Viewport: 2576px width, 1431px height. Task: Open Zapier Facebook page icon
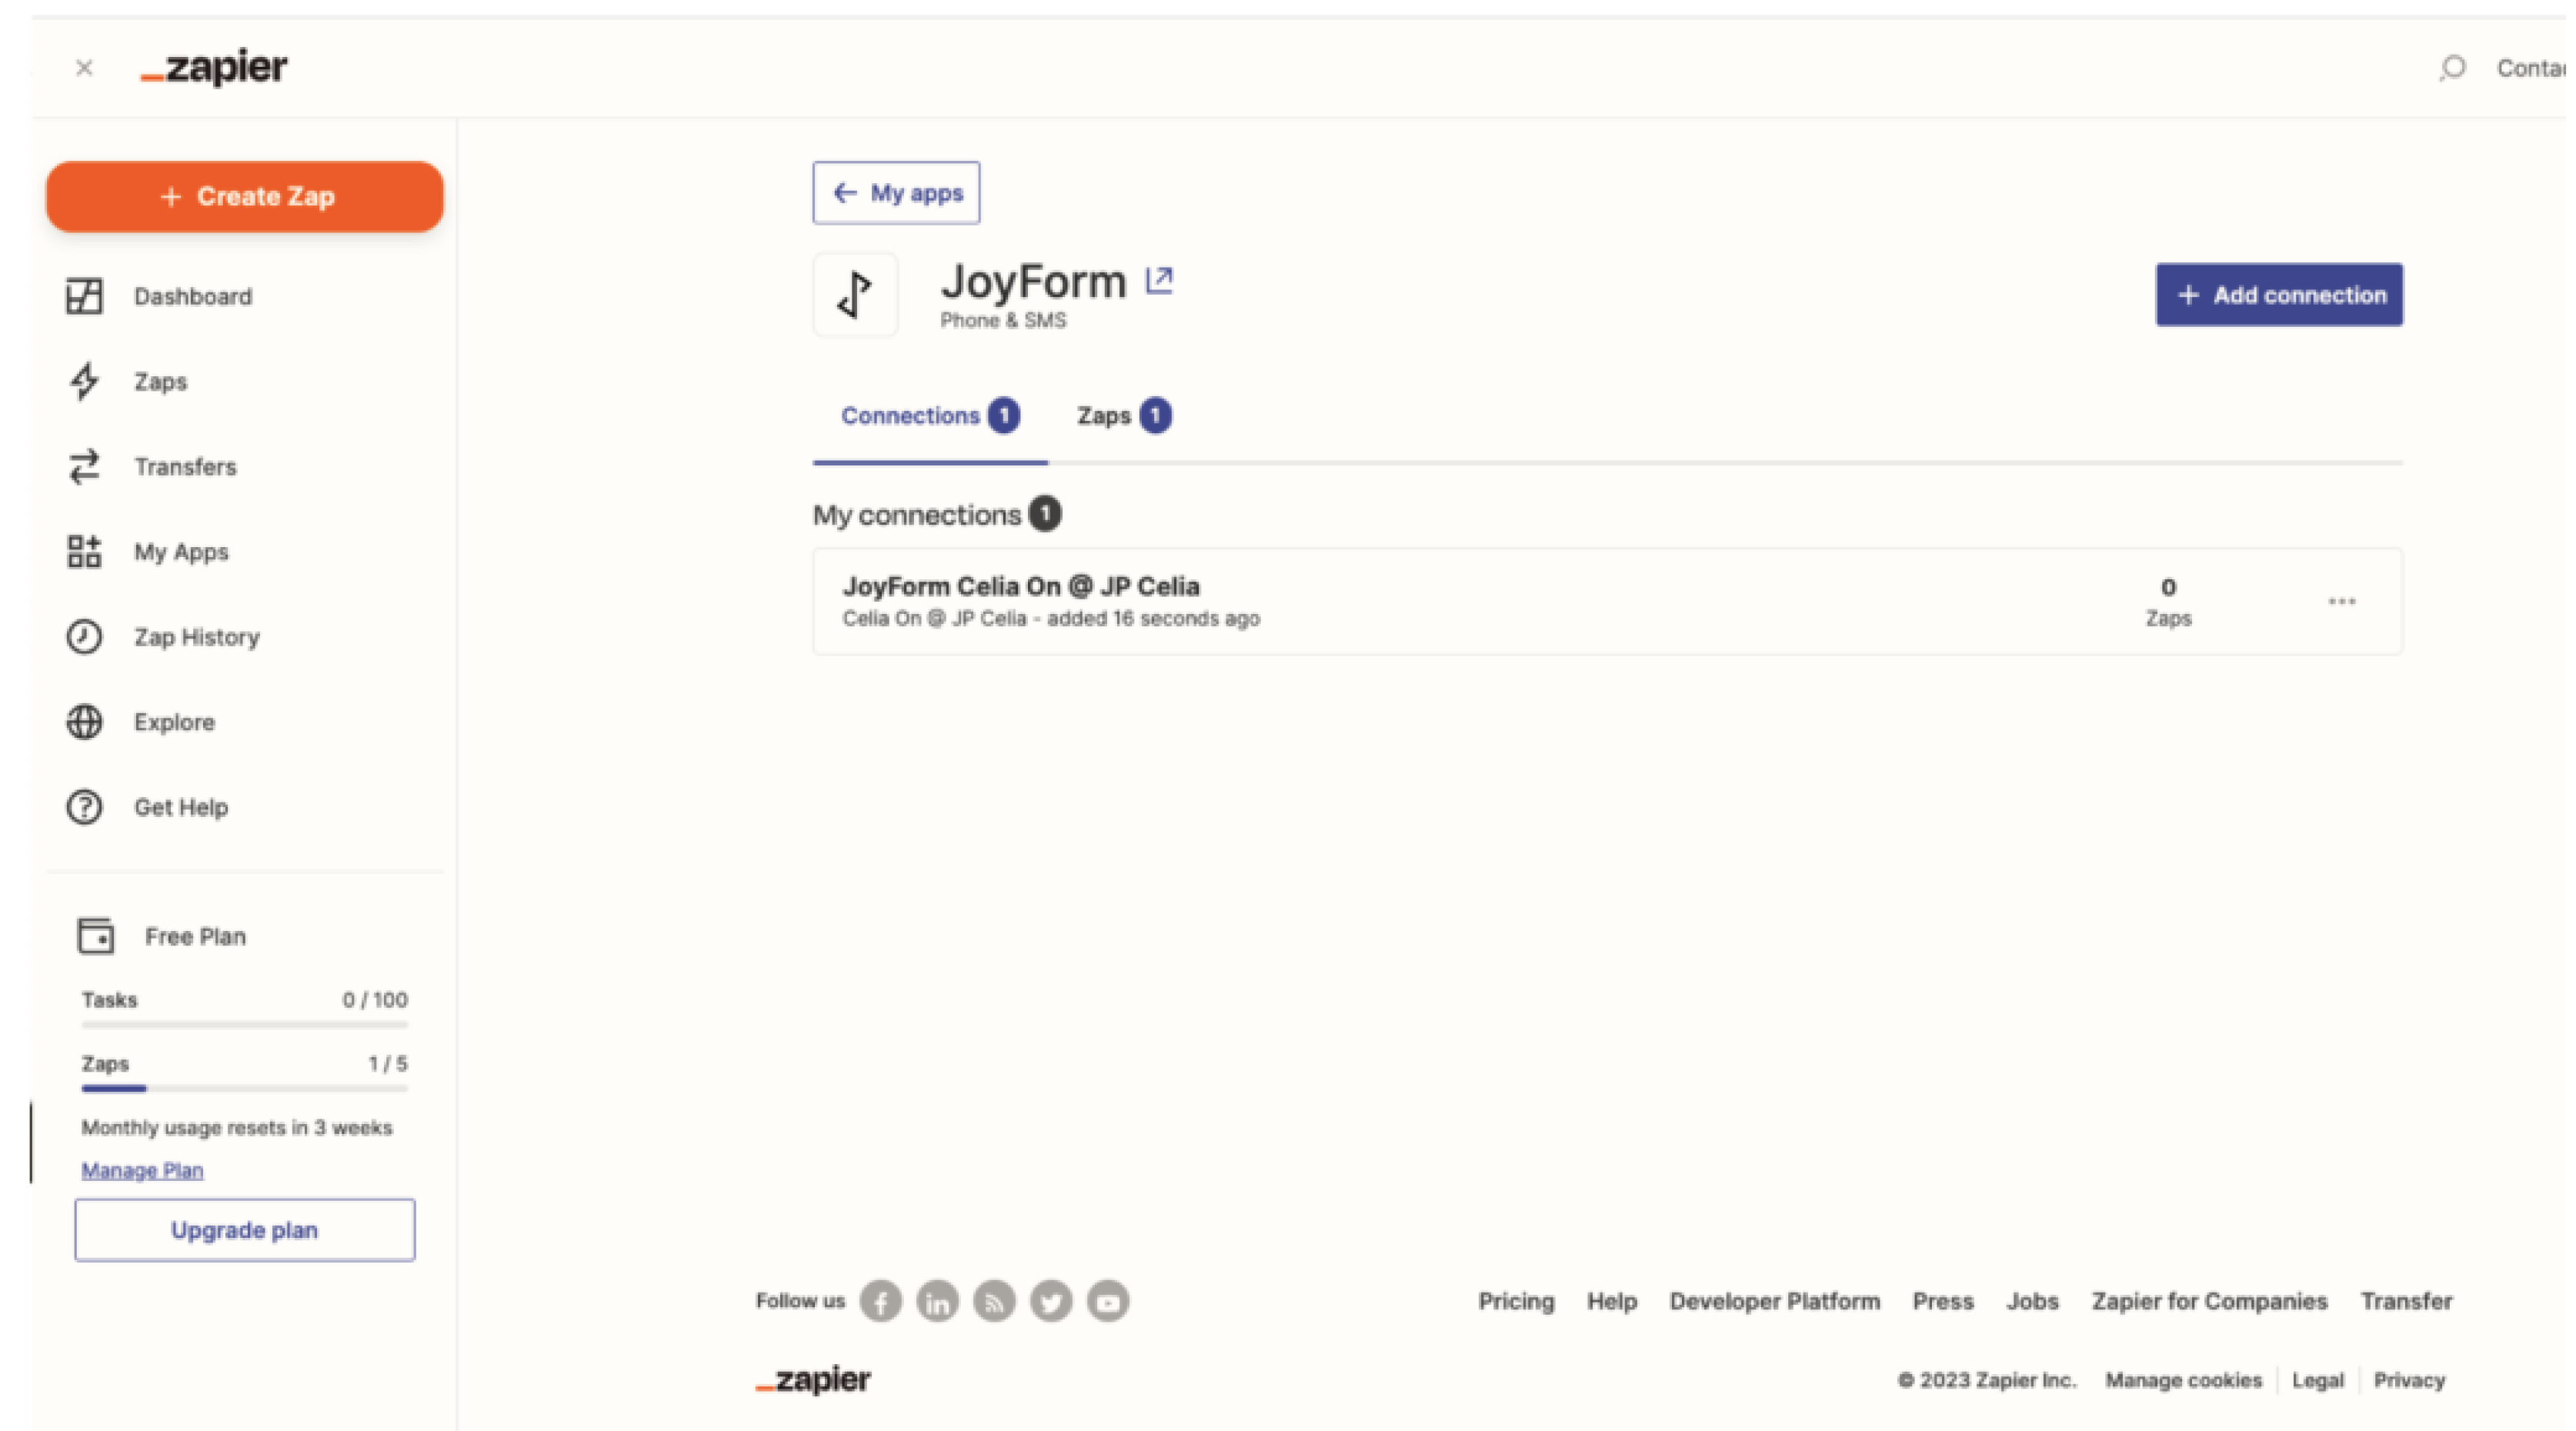881,1301
